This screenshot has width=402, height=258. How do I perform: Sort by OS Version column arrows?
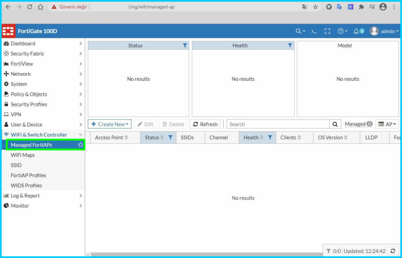[x=345, y=137]
